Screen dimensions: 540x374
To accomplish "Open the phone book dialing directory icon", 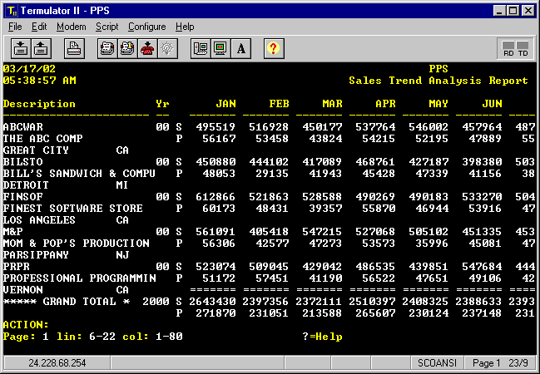I will [107, 48].
